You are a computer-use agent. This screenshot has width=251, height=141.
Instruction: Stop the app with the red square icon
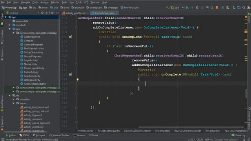tap(217, 7)
